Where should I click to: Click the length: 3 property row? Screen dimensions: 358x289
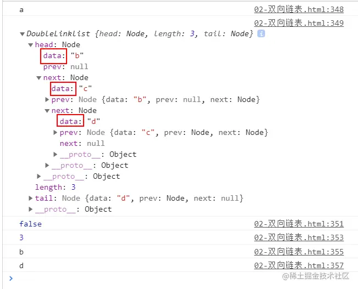(x=55, y=187)
